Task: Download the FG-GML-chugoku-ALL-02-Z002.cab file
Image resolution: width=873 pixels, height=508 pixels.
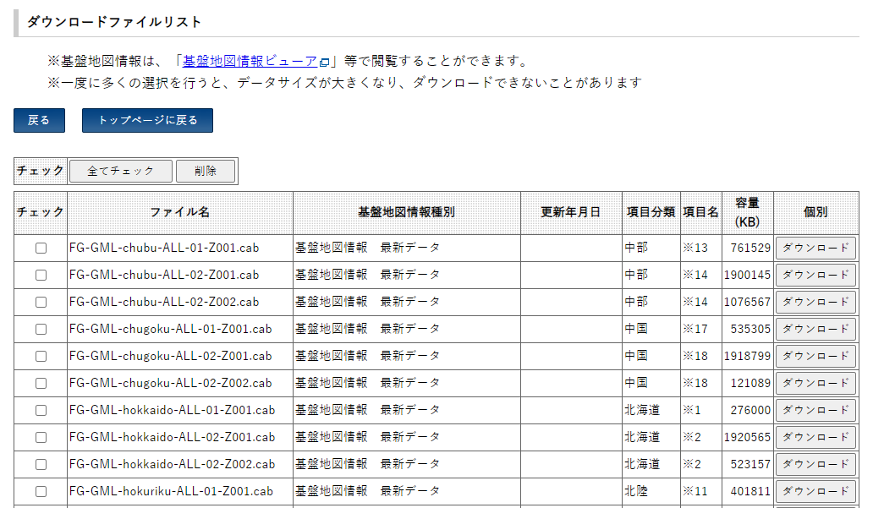Action: coord(815,384)
